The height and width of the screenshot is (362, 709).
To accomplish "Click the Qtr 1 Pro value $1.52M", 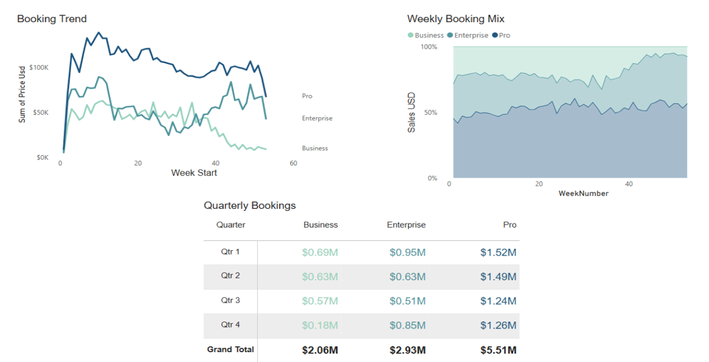I will point(498,253).
